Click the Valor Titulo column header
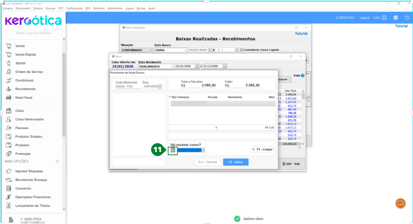The image size is (413, 224). [x=290, y=91]
